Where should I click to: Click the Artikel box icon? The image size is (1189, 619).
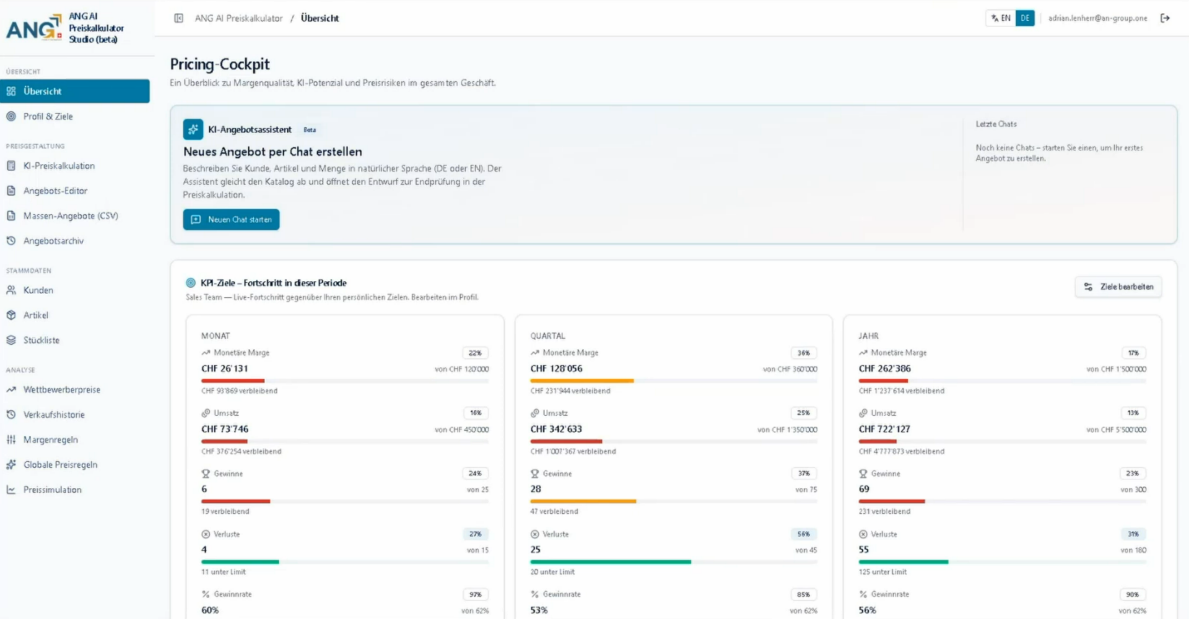[11, 315]
